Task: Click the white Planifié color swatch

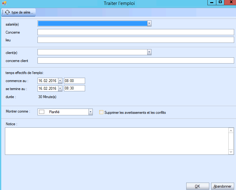Action: [42, 112]
